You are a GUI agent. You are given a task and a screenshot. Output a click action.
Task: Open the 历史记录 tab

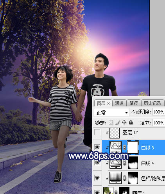(152, 103)
